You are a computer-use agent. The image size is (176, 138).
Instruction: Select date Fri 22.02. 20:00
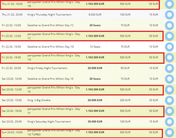point(11,68)
